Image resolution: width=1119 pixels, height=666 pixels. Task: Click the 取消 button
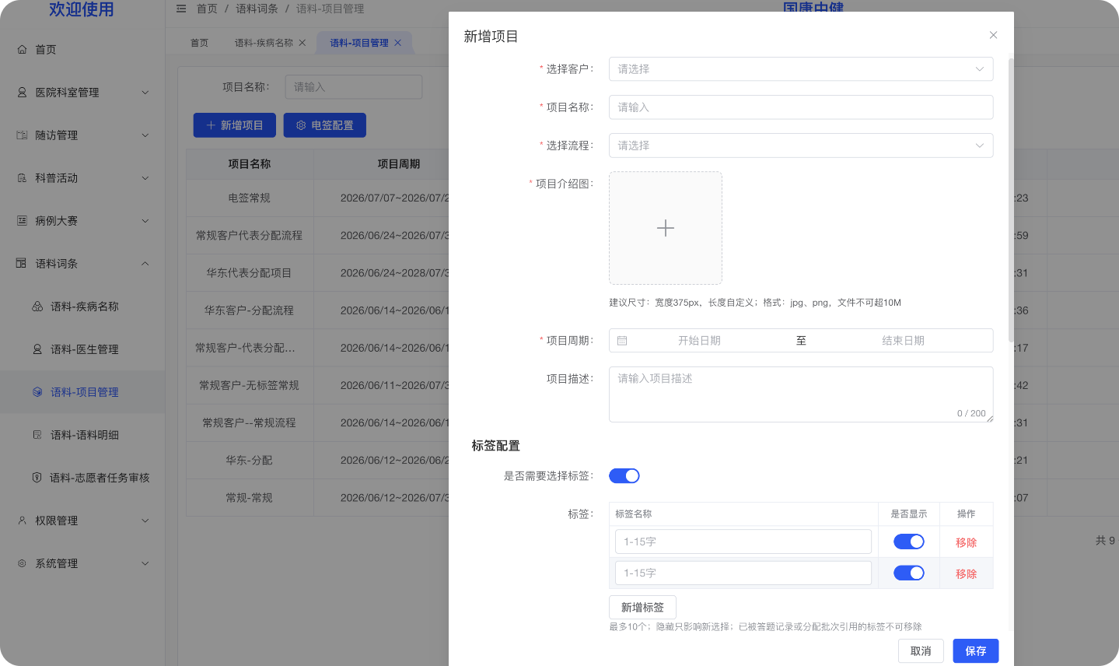pos(921,650)
